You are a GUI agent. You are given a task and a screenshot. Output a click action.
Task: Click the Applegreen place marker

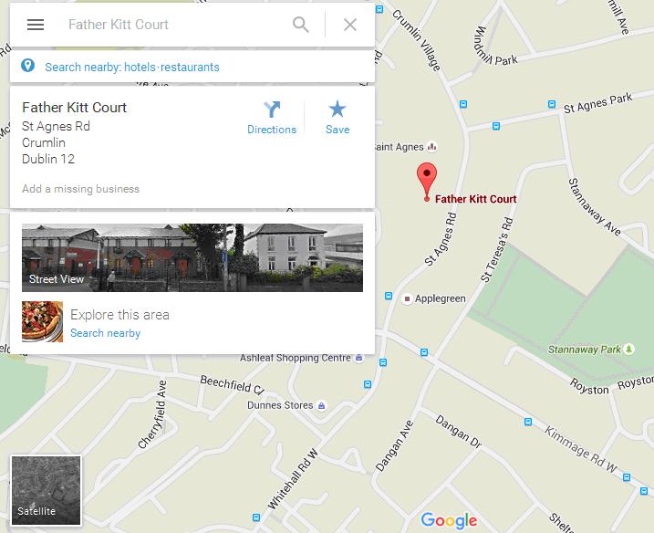[x=407, y=298]
